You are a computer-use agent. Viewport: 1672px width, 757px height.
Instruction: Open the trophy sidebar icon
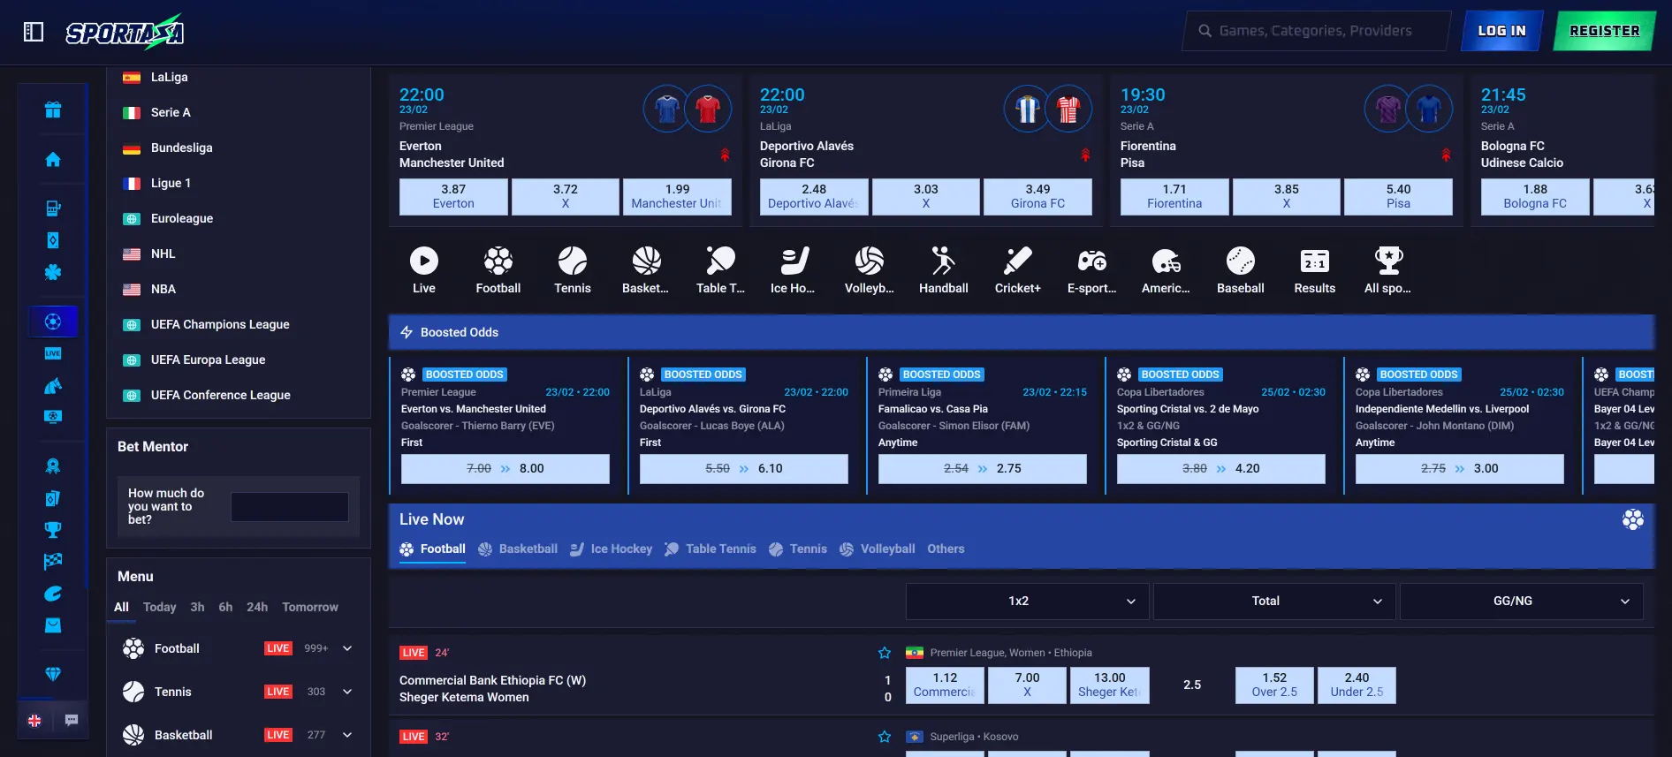(53, 530)
